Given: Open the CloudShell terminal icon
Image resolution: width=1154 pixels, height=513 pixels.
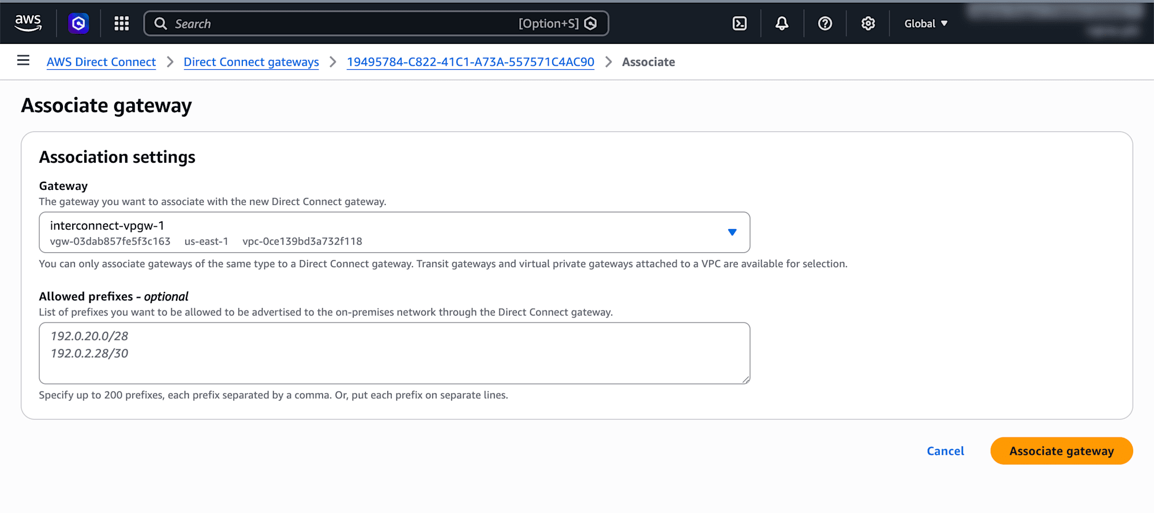Looking at the screenshot, I should pos(739,23).
